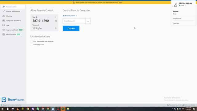This screenshot has height=111, width=197.
Task: Click the TeamViewer logo
Action: coord(13,100)
